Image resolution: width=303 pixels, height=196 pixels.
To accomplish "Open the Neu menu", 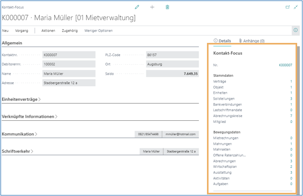I will pos(5,31).
